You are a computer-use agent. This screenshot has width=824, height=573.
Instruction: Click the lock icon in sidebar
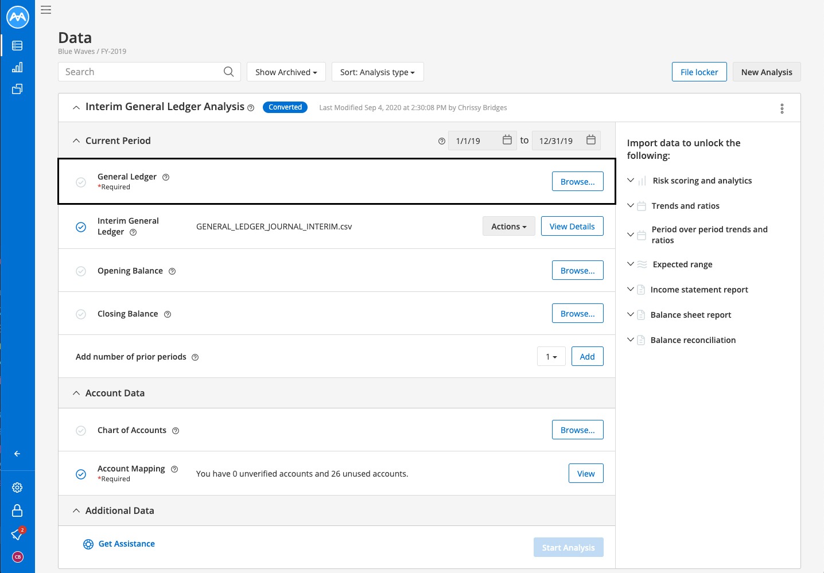click(17, 510)
